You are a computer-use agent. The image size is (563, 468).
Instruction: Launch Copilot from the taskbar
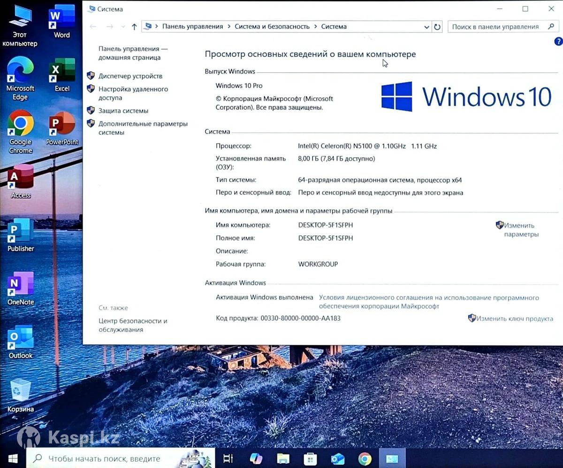pos(256,459)
